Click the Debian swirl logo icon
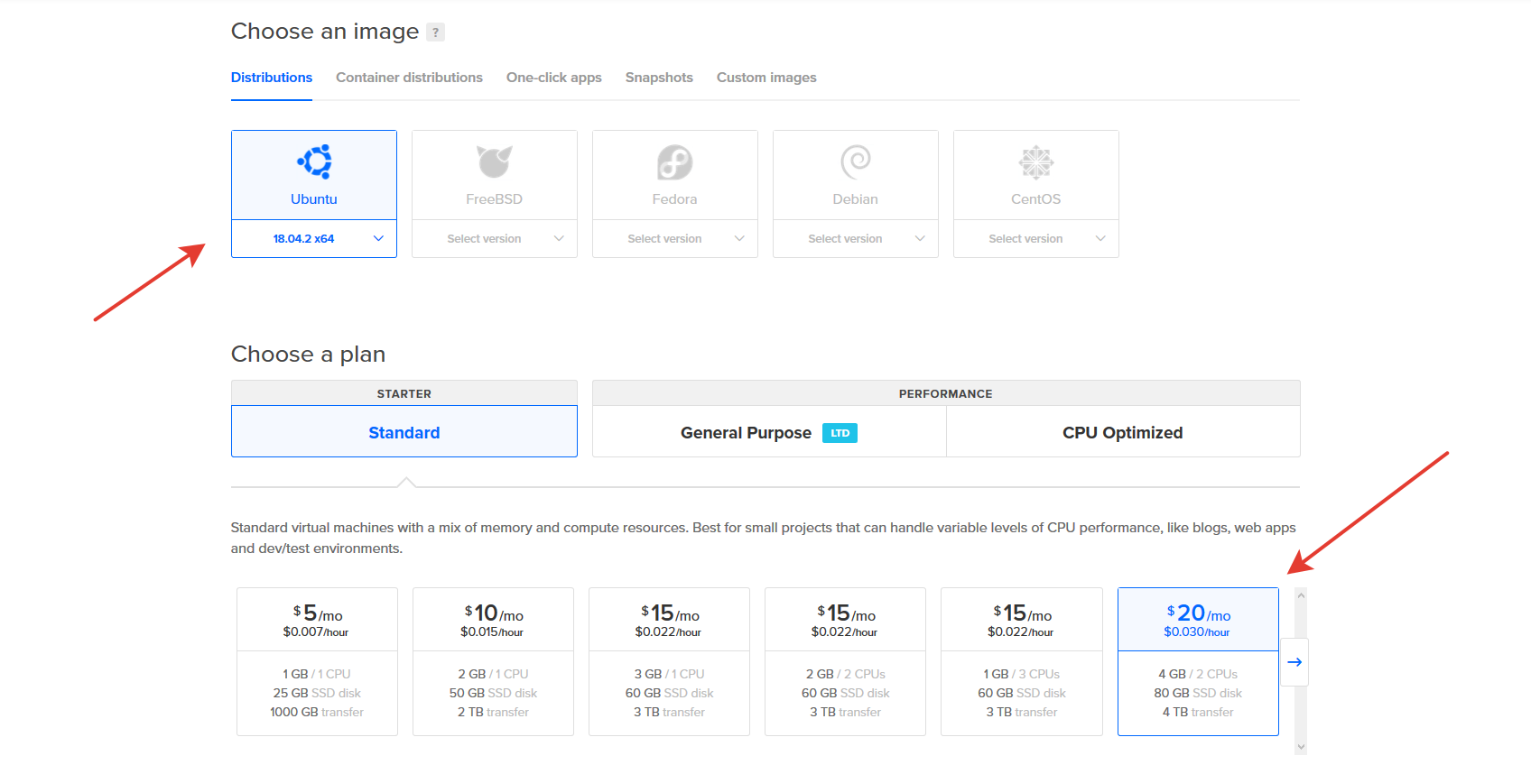Screen dimensions: 1531x765 (856, 162)
